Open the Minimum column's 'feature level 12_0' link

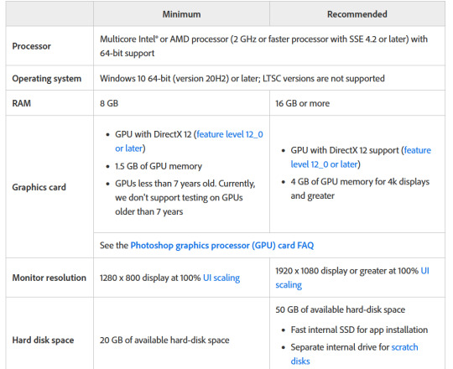coord(230,134)
